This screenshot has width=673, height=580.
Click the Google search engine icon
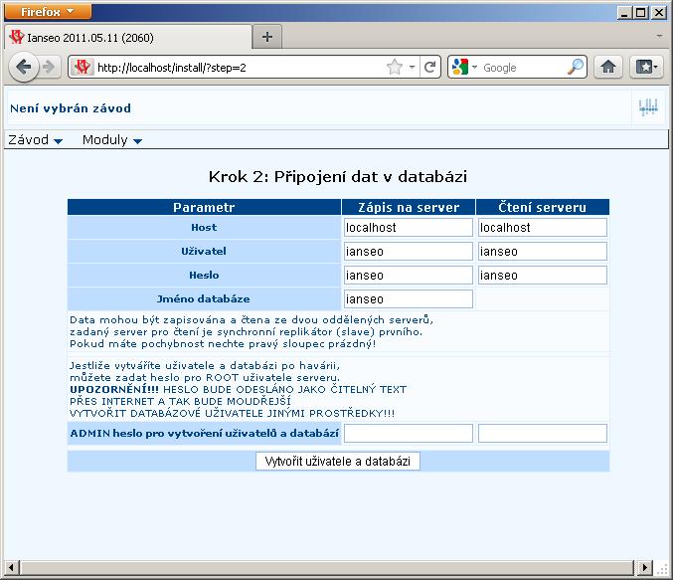(460, 67)
